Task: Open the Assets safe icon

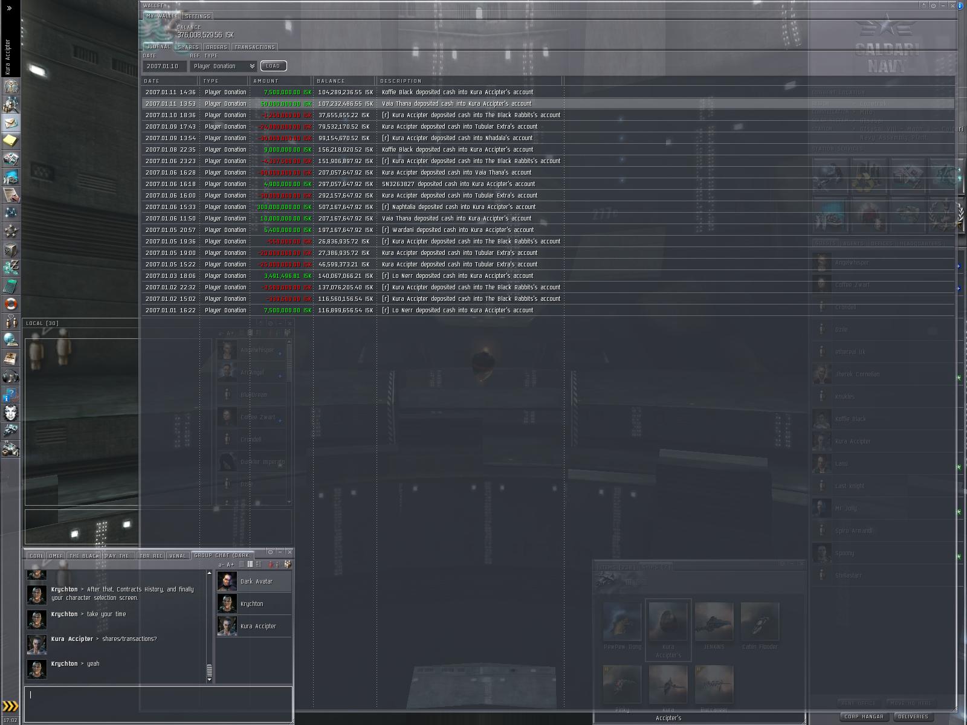Action: point(10,249)
